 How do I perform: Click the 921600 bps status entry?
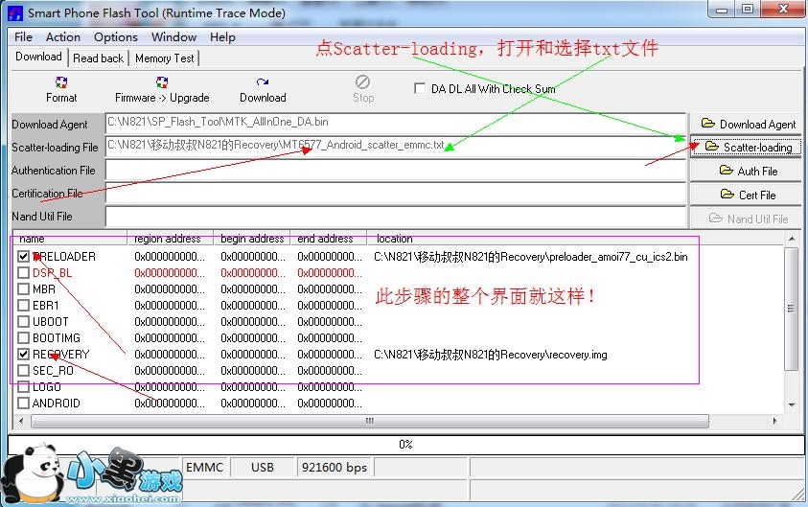coord(335,468)
